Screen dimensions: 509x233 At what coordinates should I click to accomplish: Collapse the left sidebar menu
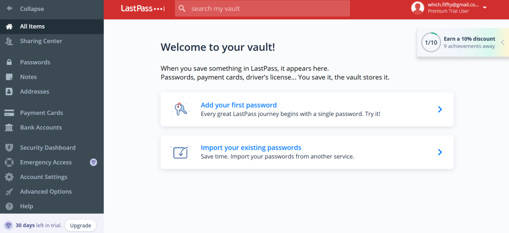point(32,9)
